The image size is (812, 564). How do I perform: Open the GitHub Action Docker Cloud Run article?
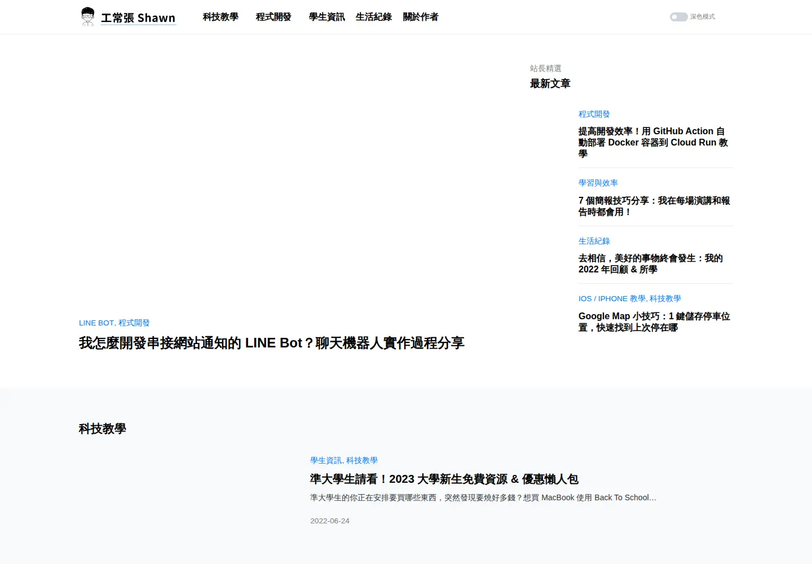[653, 142]
